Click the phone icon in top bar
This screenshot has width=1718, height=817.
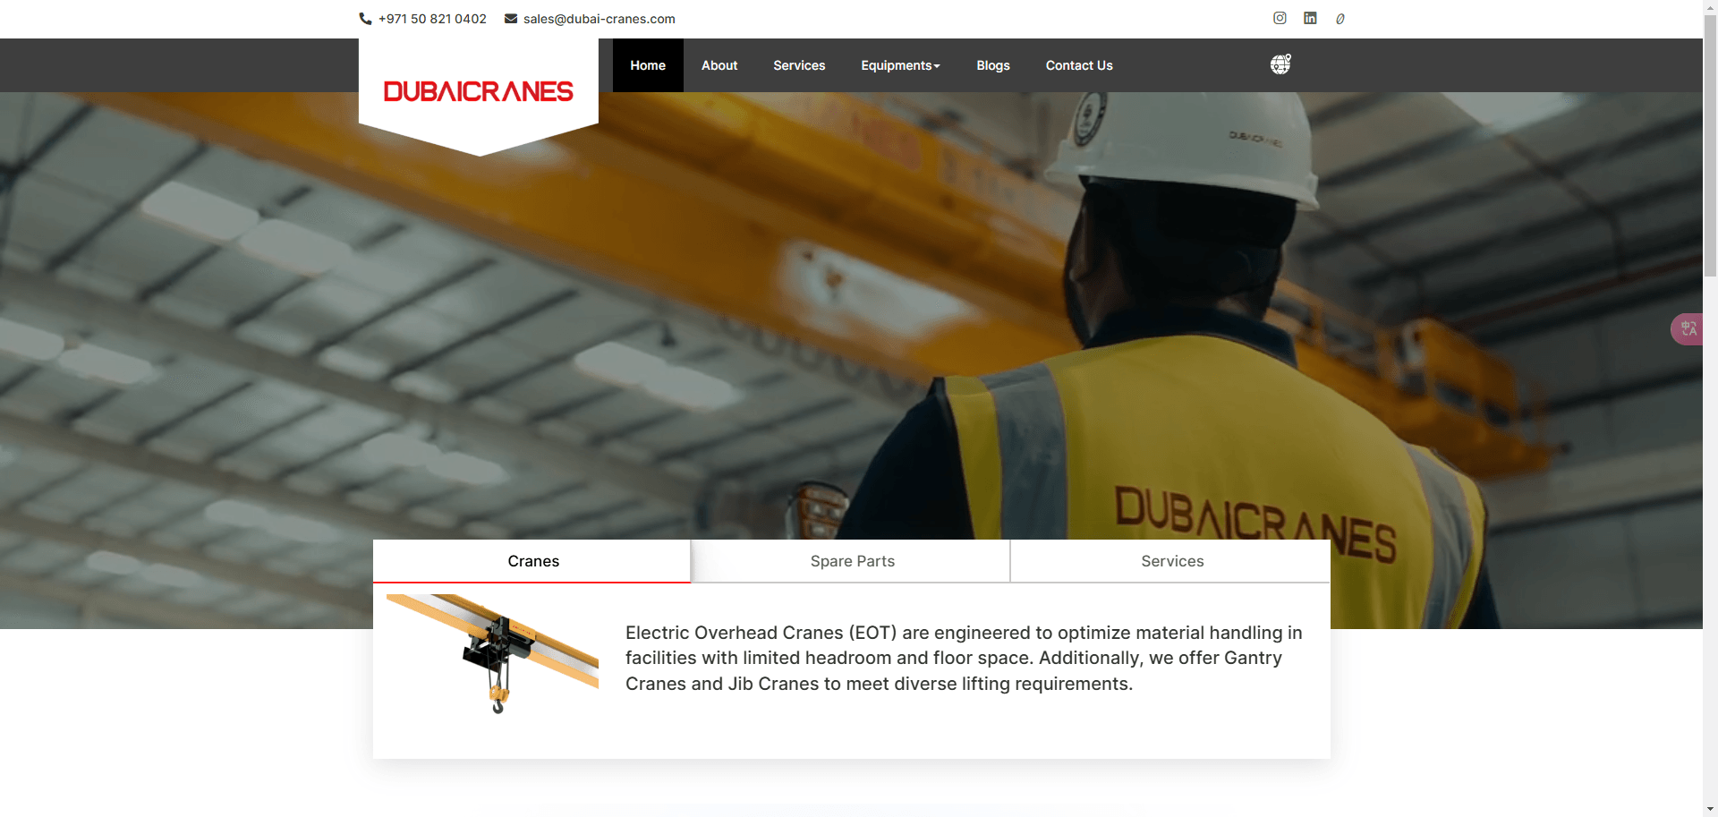(365, 19)
